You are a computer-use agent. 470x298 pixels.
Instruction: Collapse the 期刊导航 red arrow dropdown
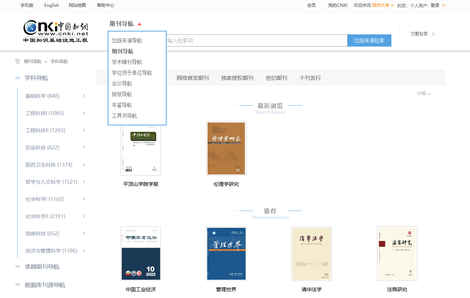[x=140, y=24]
